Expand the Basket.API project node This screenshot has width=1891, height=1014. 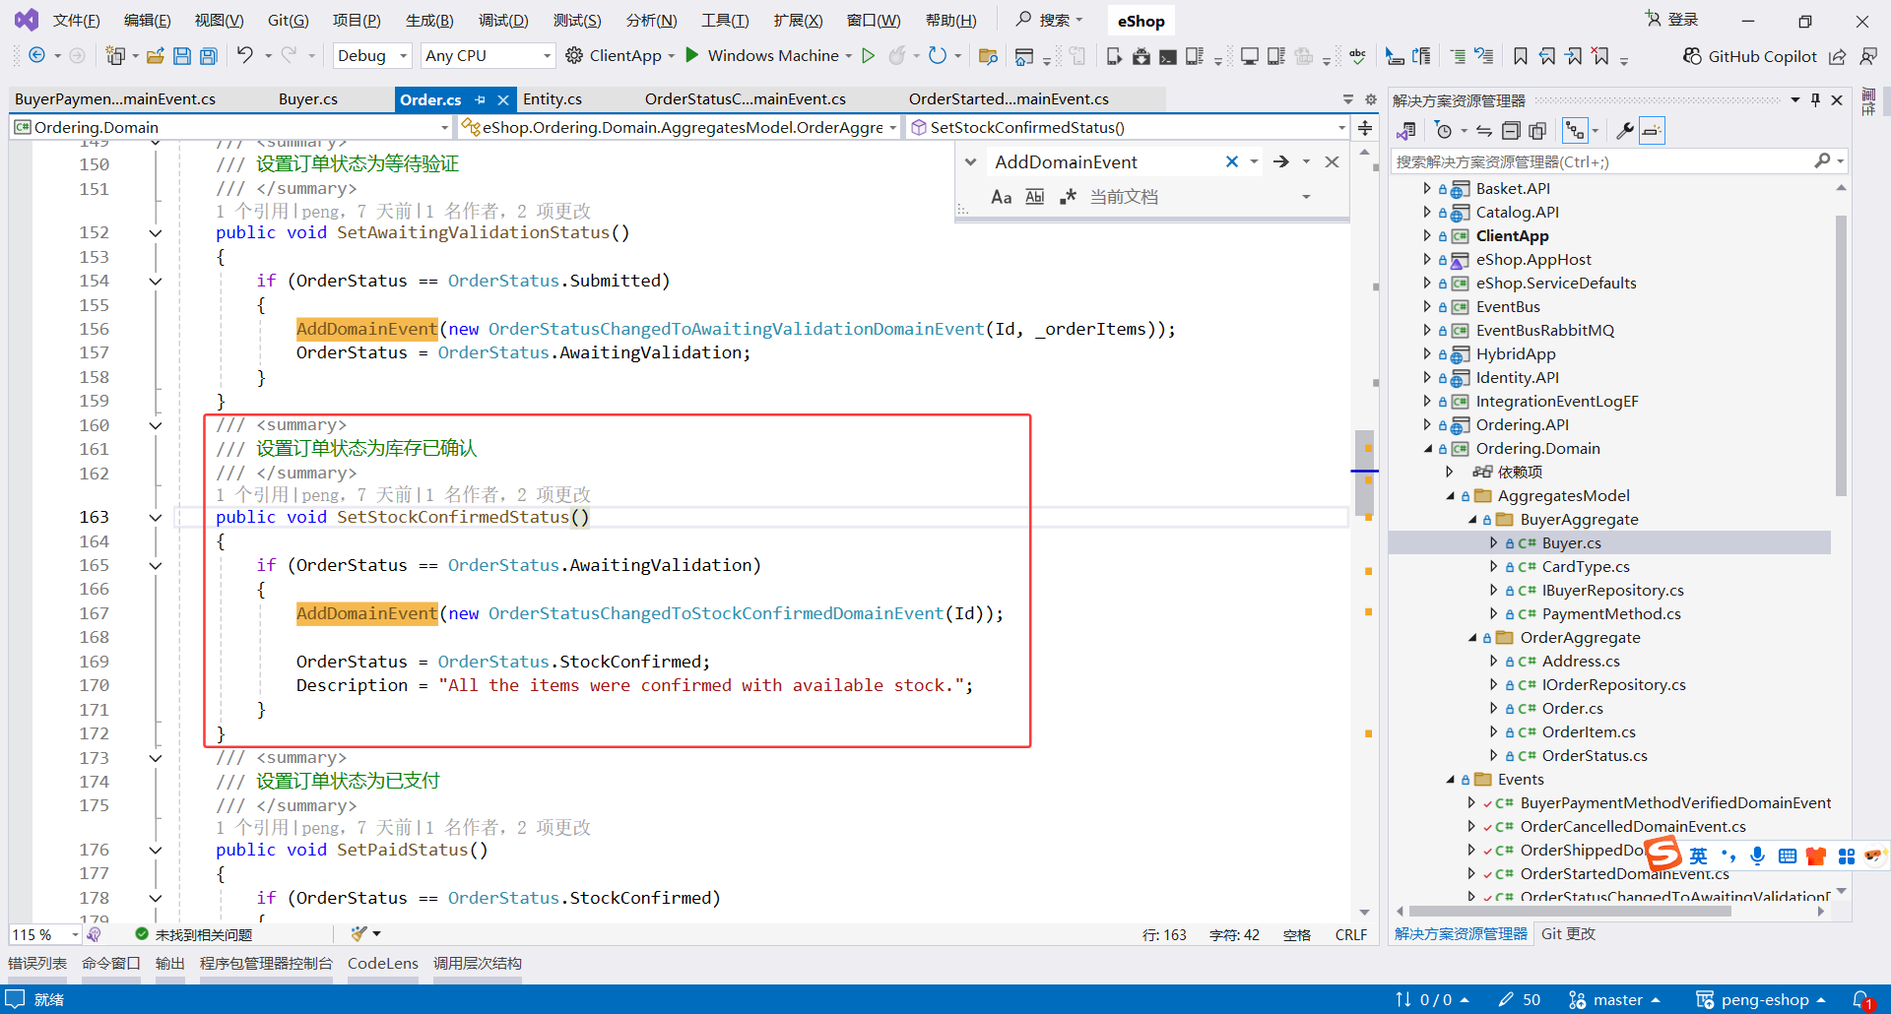[x=1427, y=188]
